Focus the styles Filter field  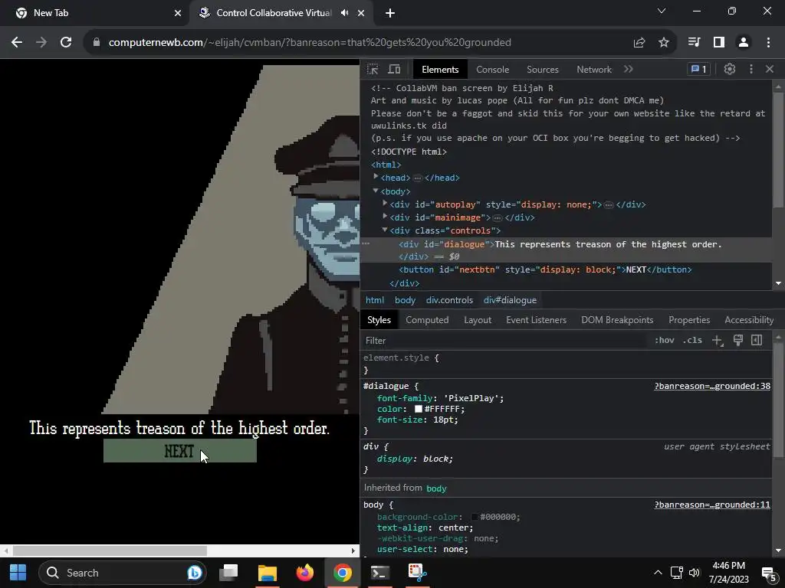click(504, 341)
